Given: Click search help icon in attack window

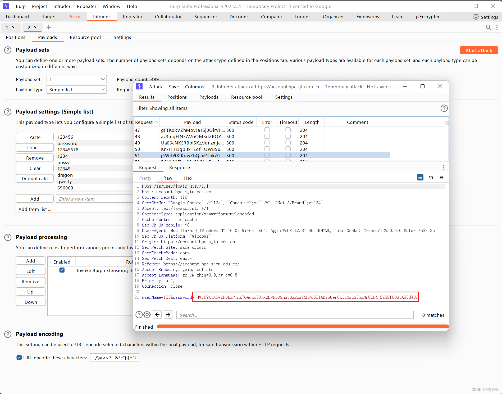Looking at the screenshot, I should (139, 315).
